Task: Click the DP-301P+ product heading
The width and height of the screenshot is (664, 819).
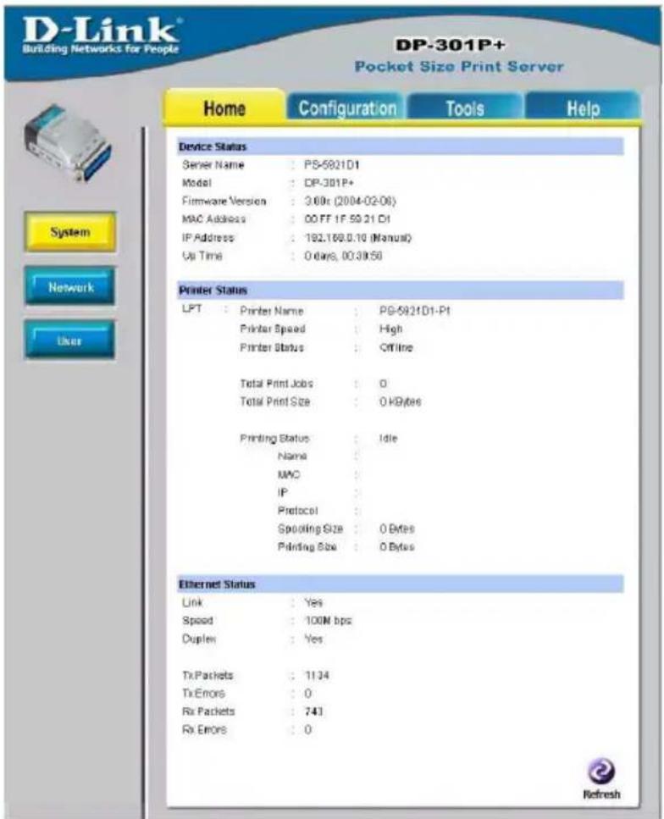Action: tap(451, 45)
